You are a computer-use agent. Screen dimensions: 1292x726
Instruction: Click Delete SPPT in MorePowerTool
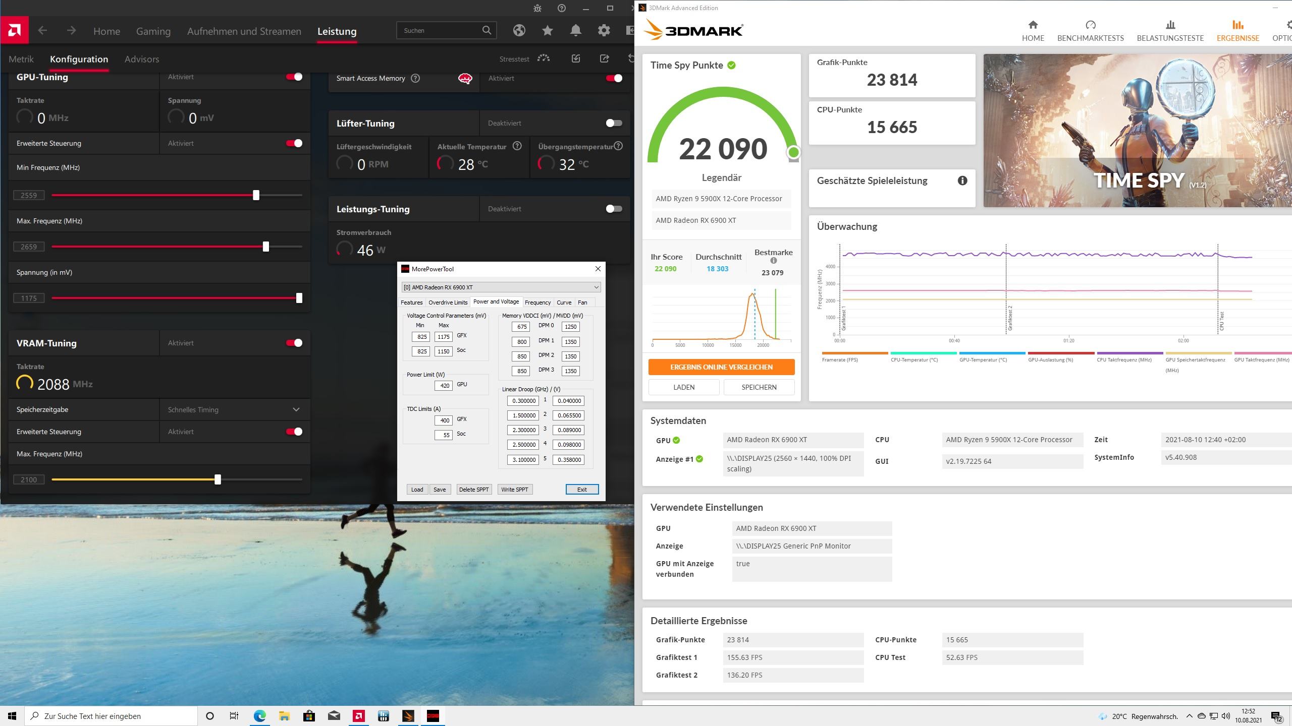click(474, 490)
